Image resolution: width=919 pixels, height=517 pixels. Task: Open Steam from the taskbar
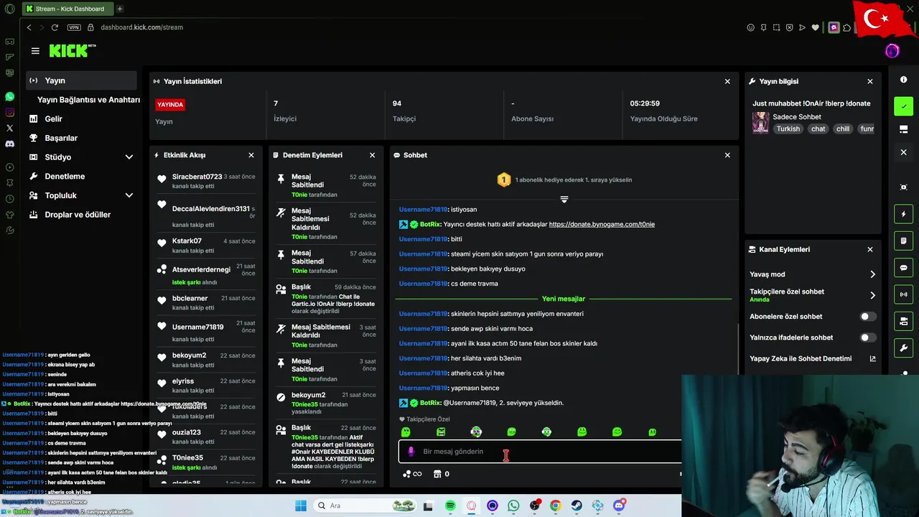coord(577,506)
